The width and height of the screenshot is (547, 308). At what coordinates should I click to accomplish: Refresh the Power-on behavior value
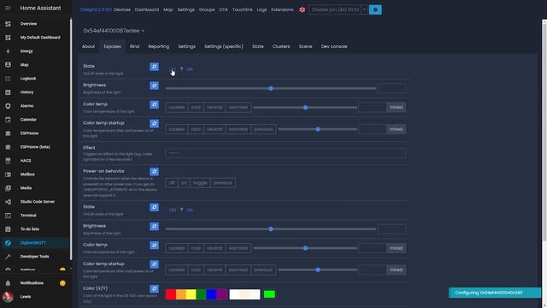coord(154,171)
